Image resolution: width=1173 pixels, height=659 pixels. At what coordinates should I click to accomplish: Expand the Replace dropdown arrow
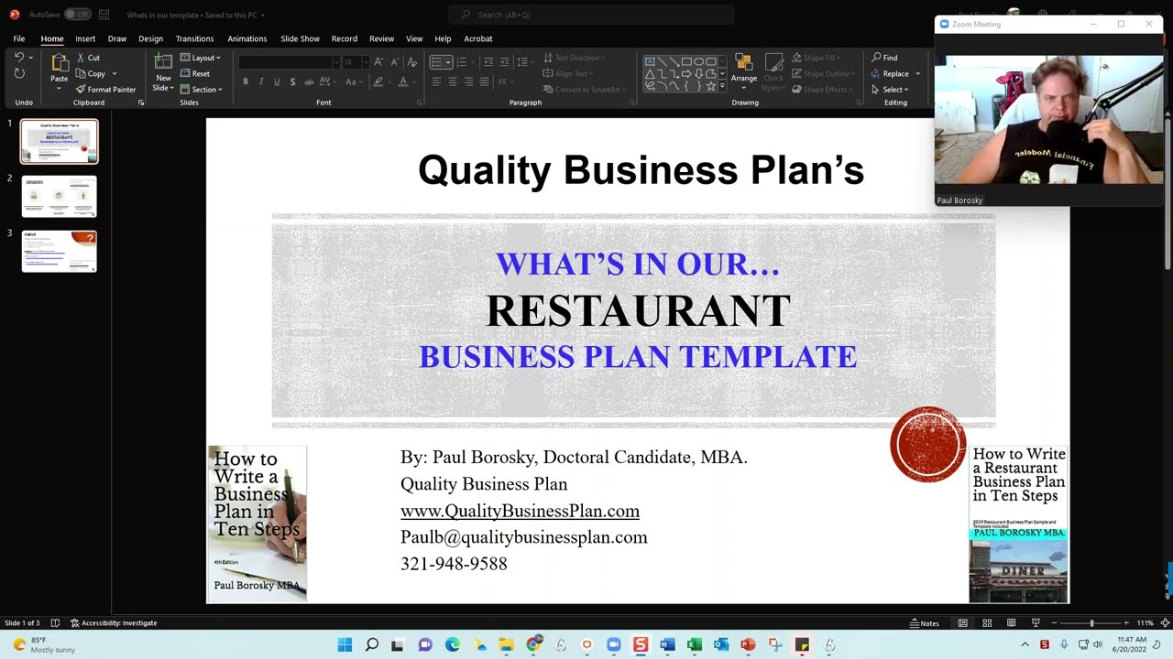click(x=917, y=74)
